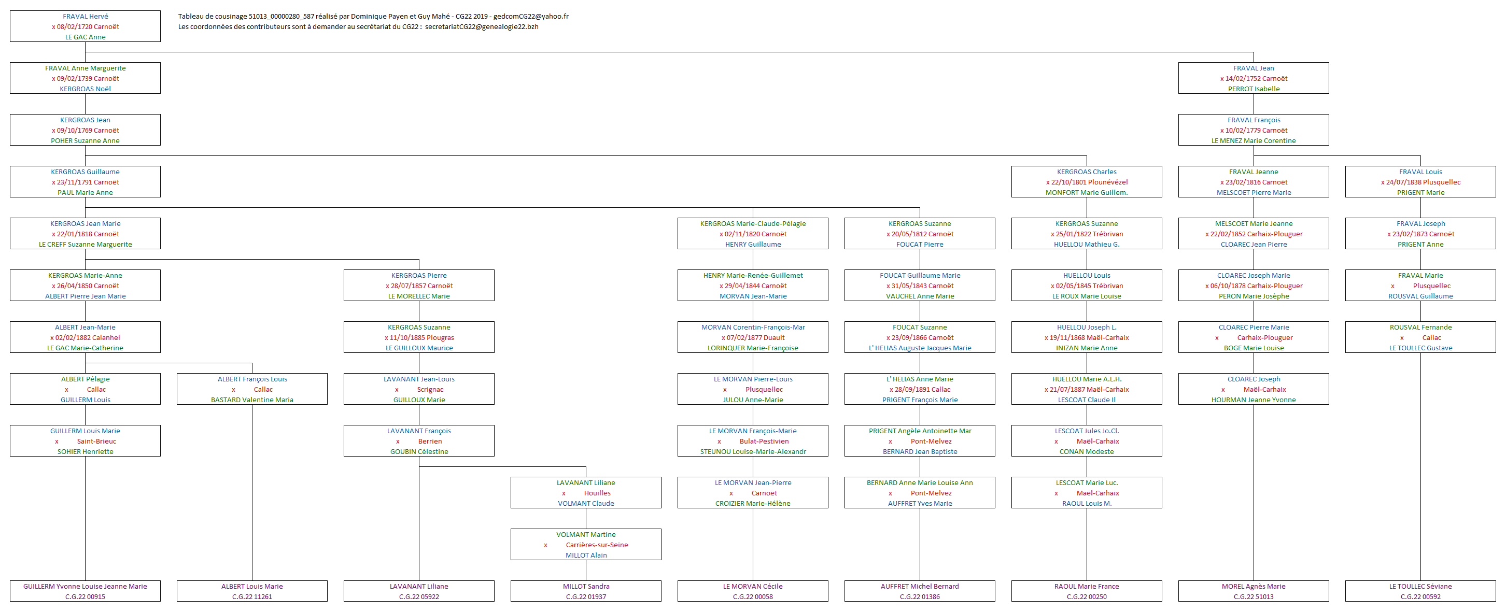The width and height of the screenshot is (1506, 612).
Task: Select the CLOAREC Joseph Maël-Carhaix record
Action: click(1254, 389)
